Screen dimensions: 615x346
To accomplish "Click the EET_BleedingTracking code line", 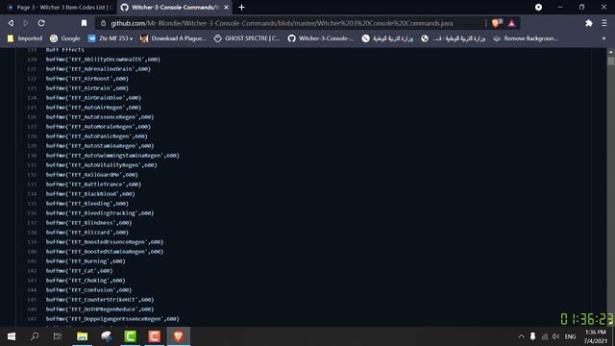I will 100,213.
